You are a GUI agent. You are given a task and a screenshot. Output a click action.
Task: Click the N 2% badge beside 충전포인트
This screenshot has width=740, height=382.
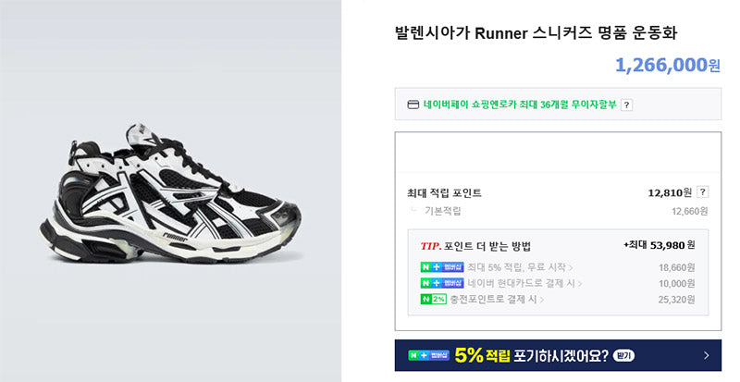point(433,299)
